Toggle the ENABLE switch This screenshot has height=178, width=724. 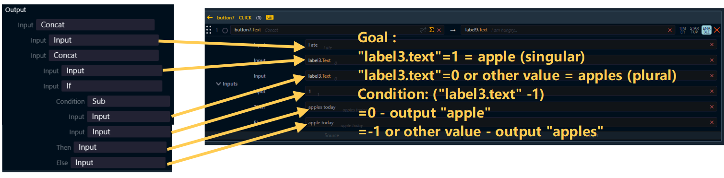(x=706, y=30)
